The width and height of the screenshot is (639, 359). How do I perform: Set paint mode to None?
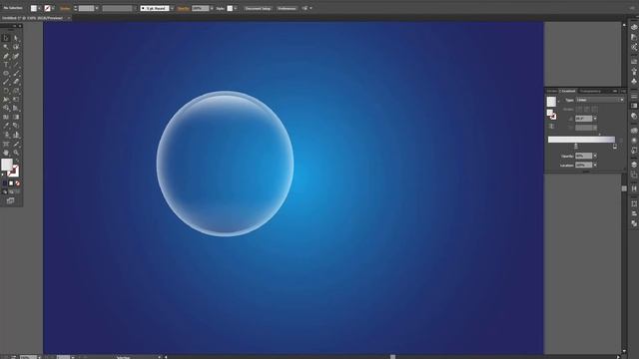tap(17, 183)
